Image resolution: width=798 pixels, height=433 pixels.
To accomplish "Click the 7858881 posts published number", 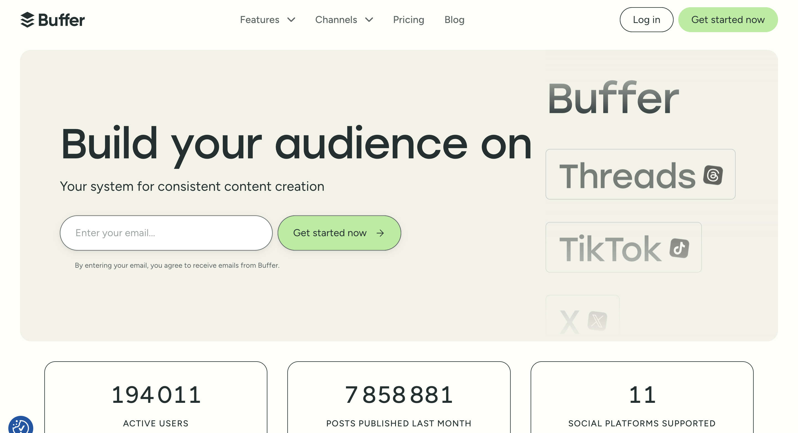I will pyautogui.click(x=399, y=395).
